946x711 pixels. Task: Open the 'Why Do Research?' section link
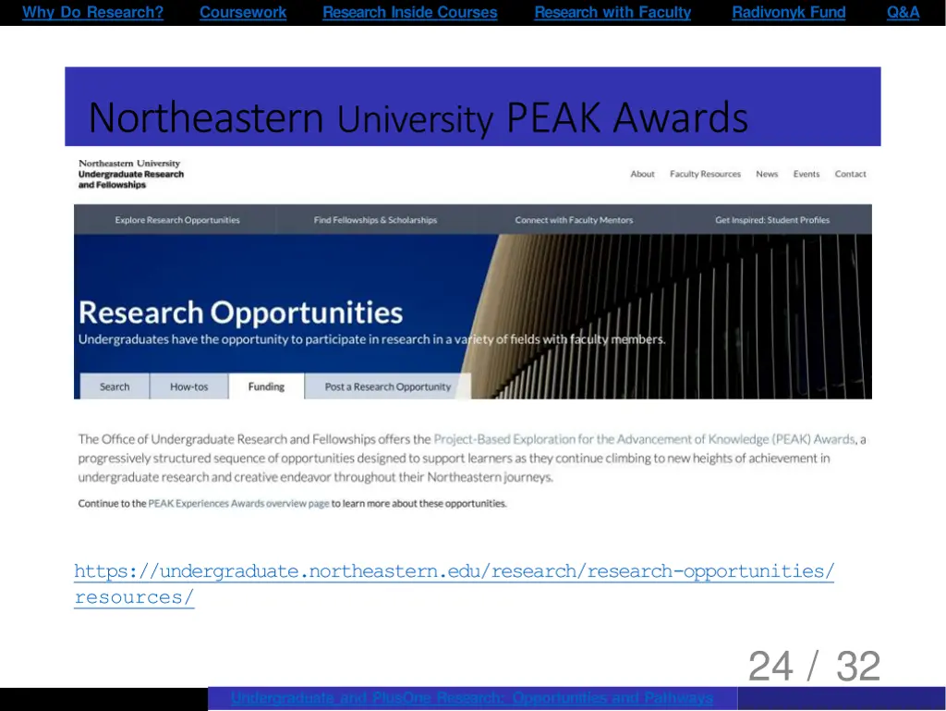[x=92, y=12]
